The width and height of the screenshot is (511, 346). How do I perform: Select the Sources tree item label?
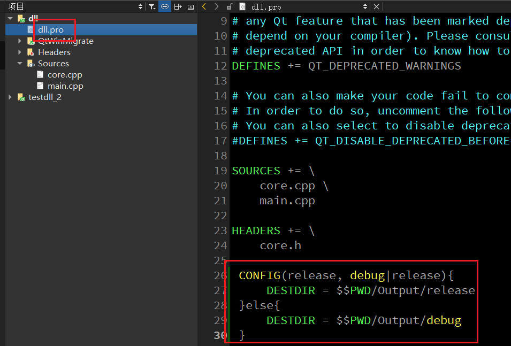pos(54,64)
